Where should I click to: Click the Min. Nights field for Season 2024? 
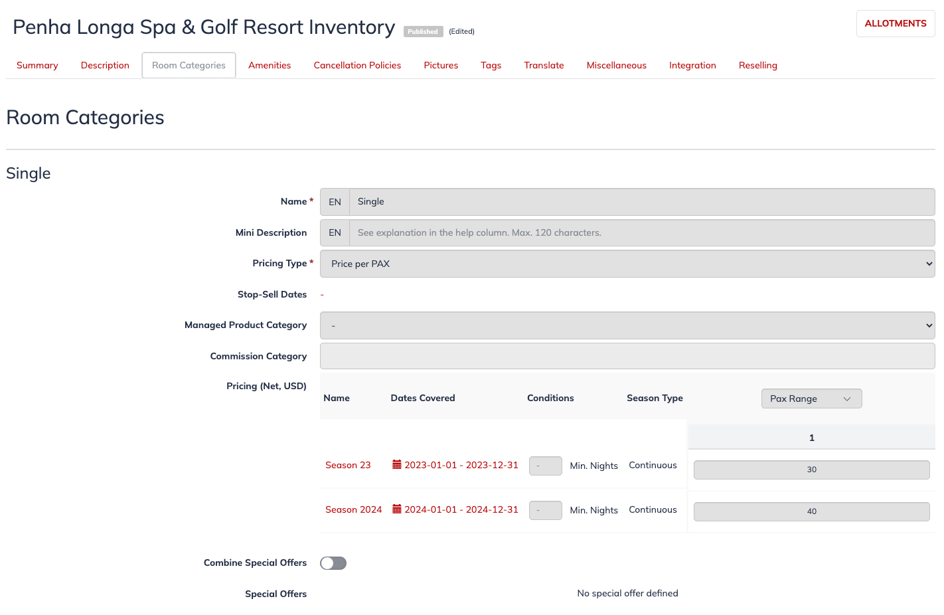pyautogui.click(x=546, y=510)
